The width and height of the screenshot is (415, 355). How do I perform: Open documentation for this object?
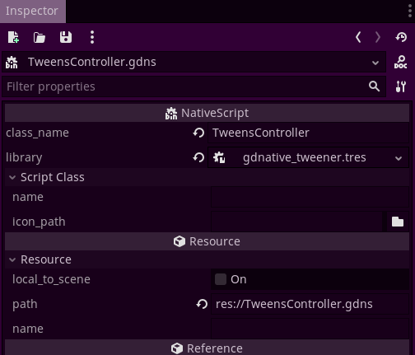[x=401, y=62]
